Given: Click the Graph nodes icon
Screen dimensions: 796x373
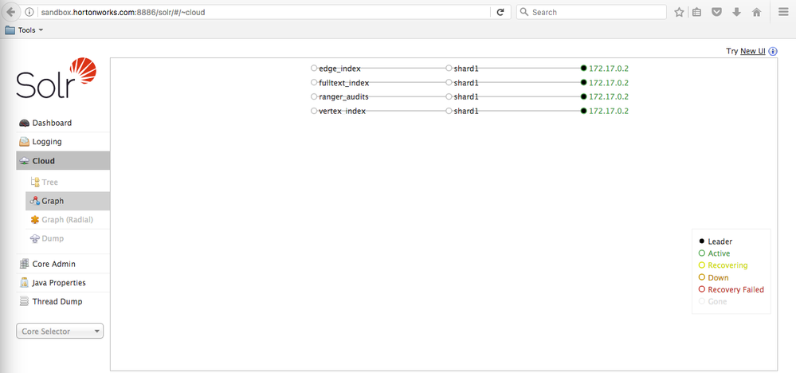Looking at the screenshot, I should 34,201.
